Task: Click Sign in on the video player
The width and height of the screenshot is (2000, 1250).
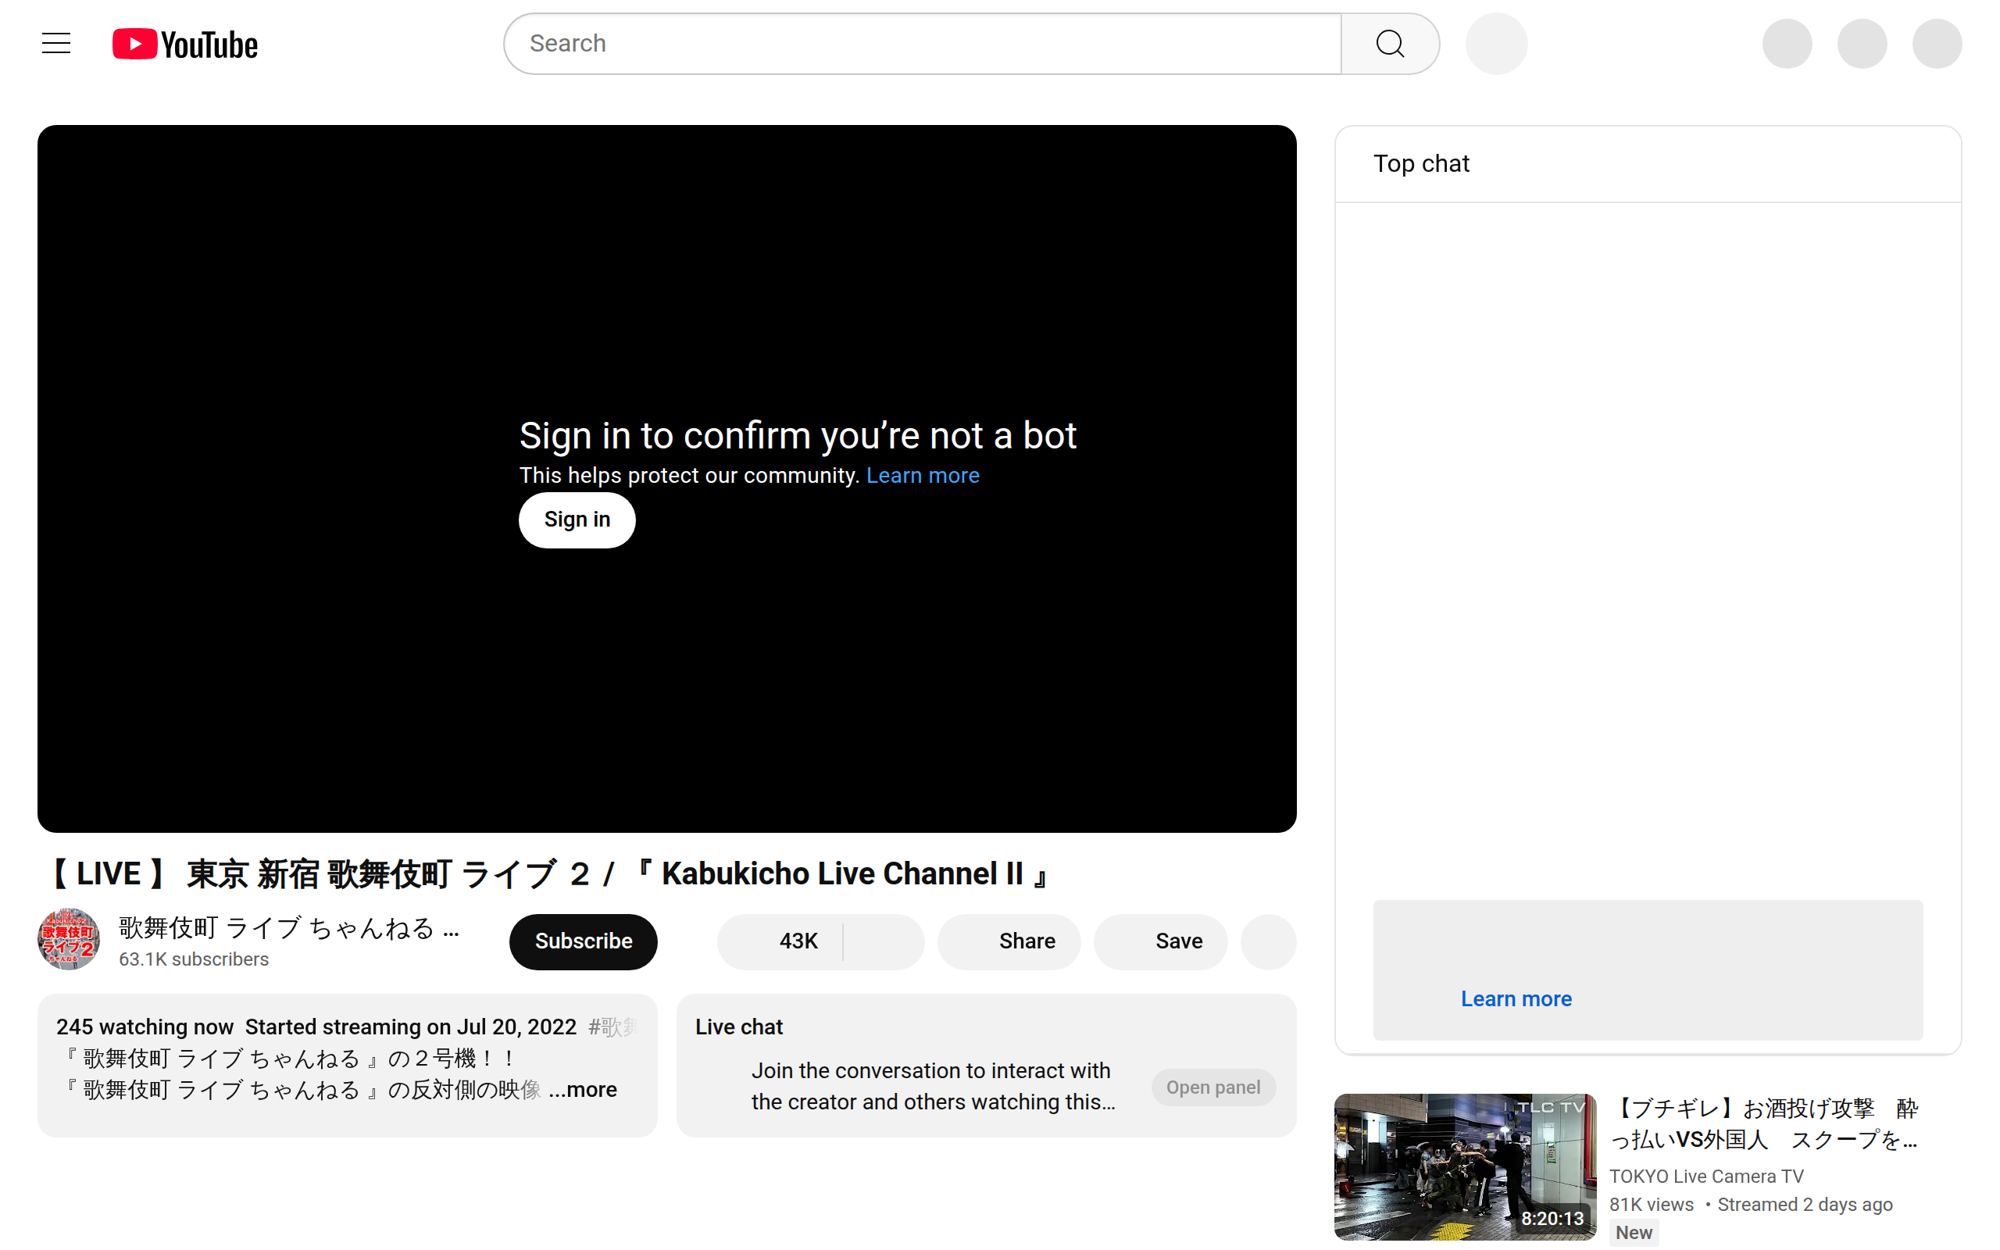Action: coord(577,520)
